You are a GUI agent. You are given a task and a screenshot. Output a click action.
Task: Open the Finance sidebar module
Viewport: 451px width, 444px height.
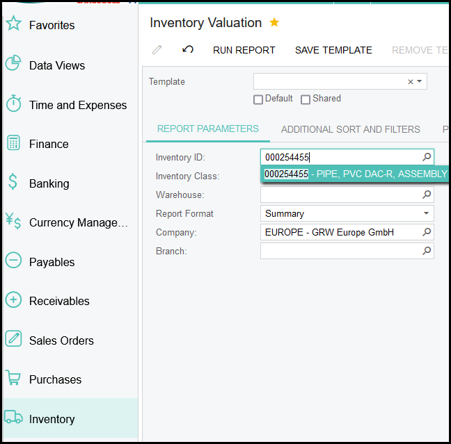click(x=49, y=145)
